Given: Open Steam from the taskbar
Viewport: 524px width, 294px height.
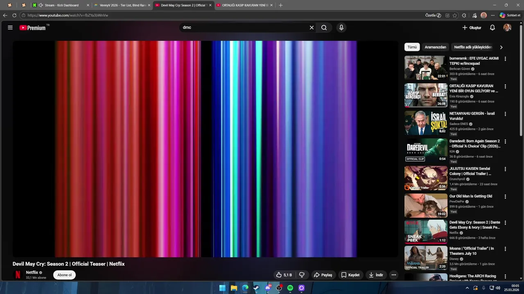Looking at the screenshot, I should point(256,288).
